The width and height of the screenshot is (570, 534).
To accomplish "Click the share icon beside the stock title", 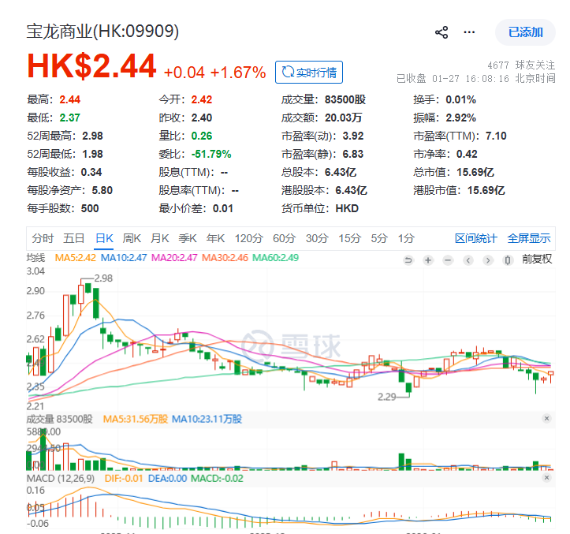I will point(441,32).
